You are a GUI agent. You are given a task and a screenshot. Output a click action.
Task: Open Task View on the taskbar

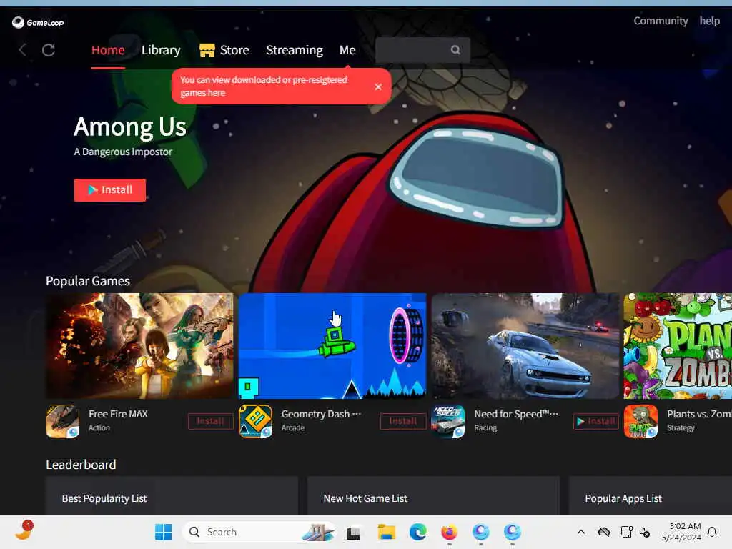[x=353, y=532]
